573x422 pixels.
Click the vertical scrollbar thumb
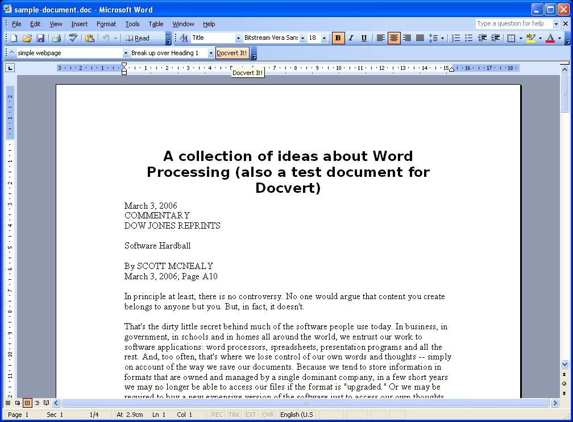point(564,94)
